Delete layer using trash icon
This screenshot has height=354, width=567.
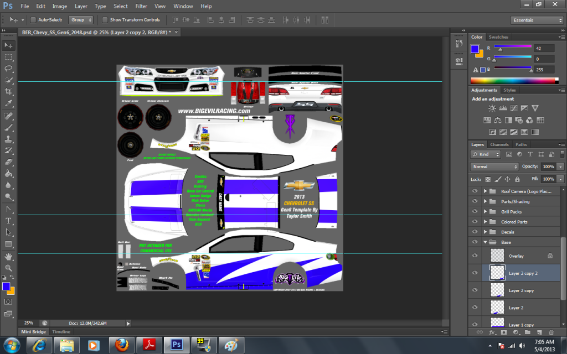coord(551,332)
